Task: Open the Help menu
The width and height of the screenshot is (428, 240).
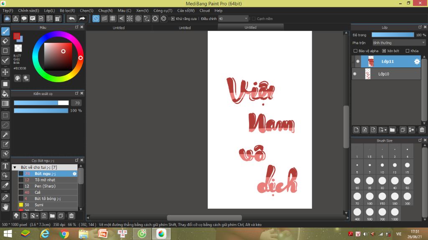Action: [218, 10]
